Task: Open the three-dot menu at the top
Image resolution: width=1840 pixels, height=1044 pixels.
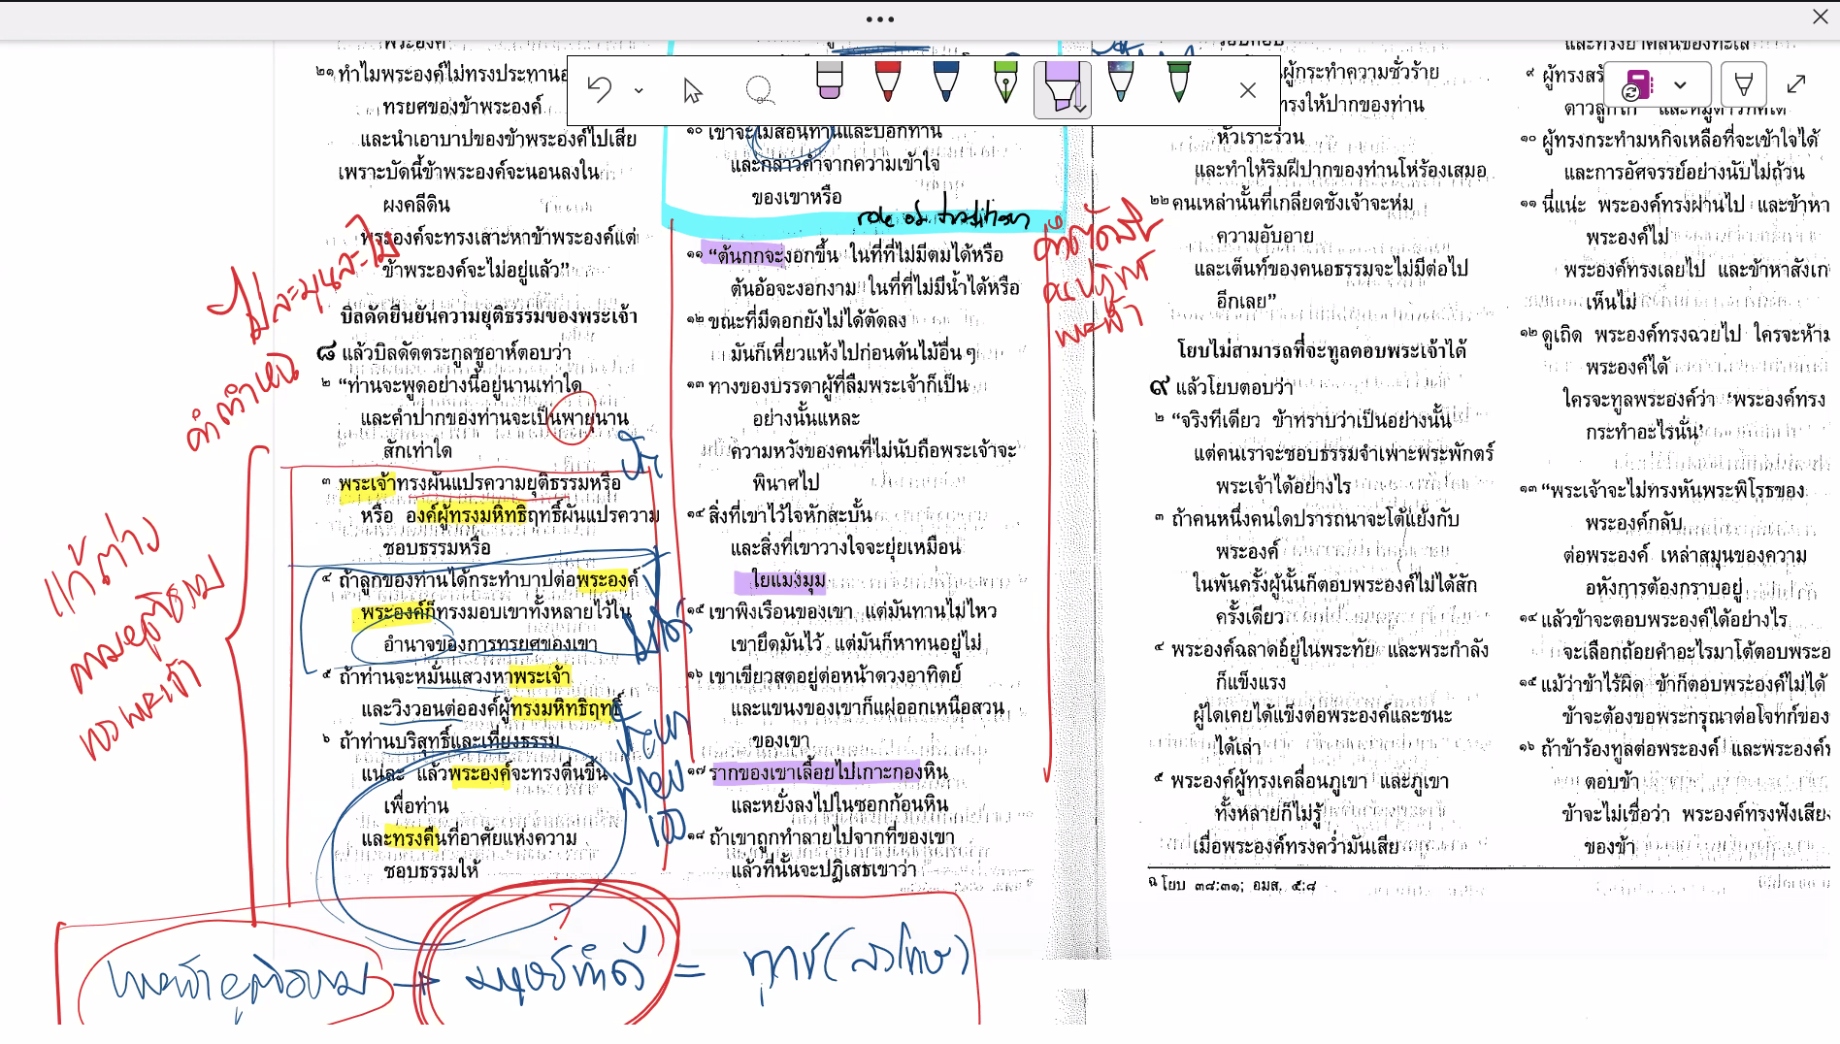Action: coord(880,19)
